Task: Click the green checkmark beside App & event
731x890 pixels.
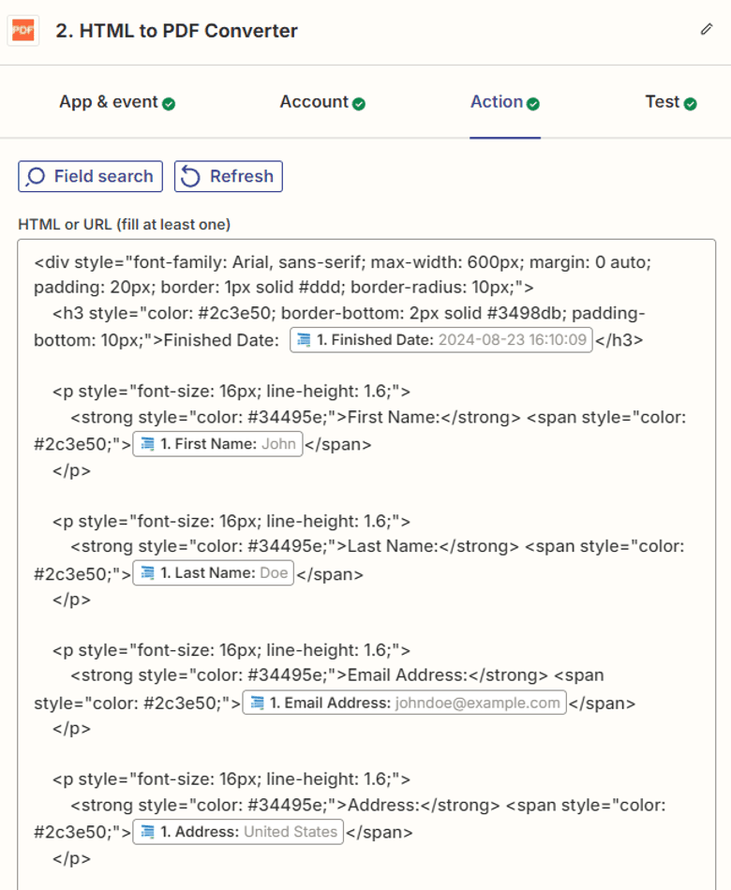Action: tap(168, 102)
